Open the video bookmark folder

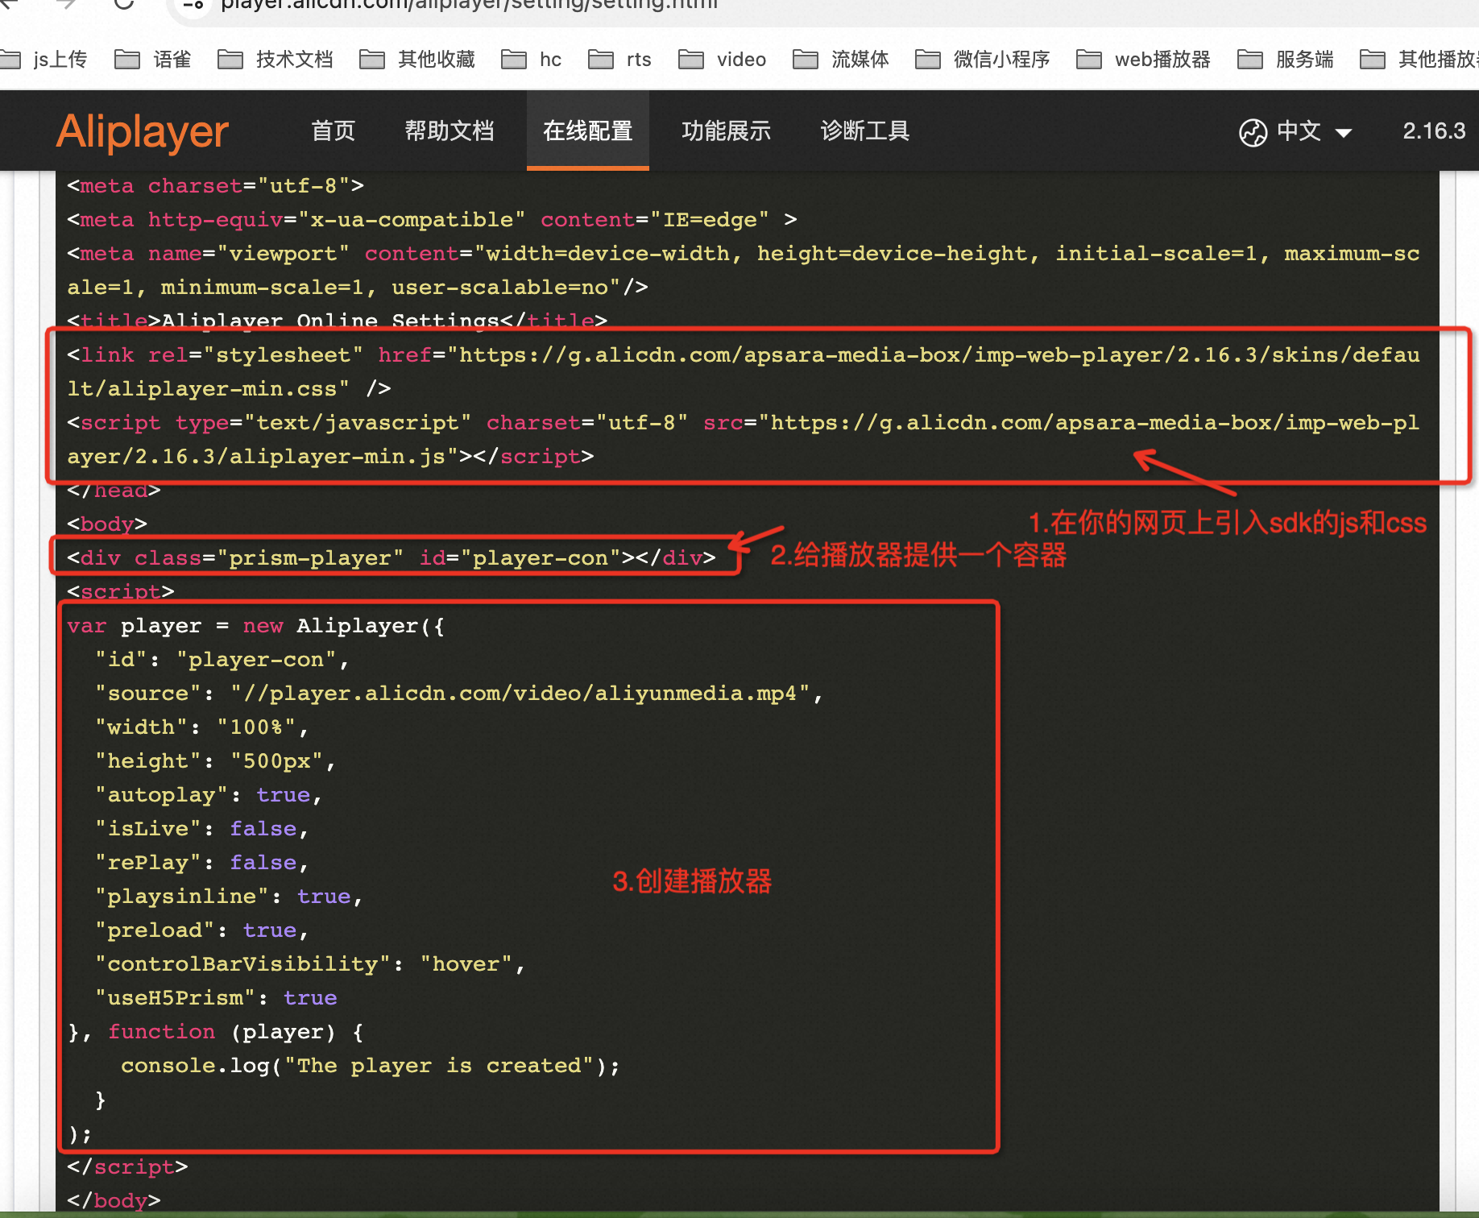click(x=723, y=60)
